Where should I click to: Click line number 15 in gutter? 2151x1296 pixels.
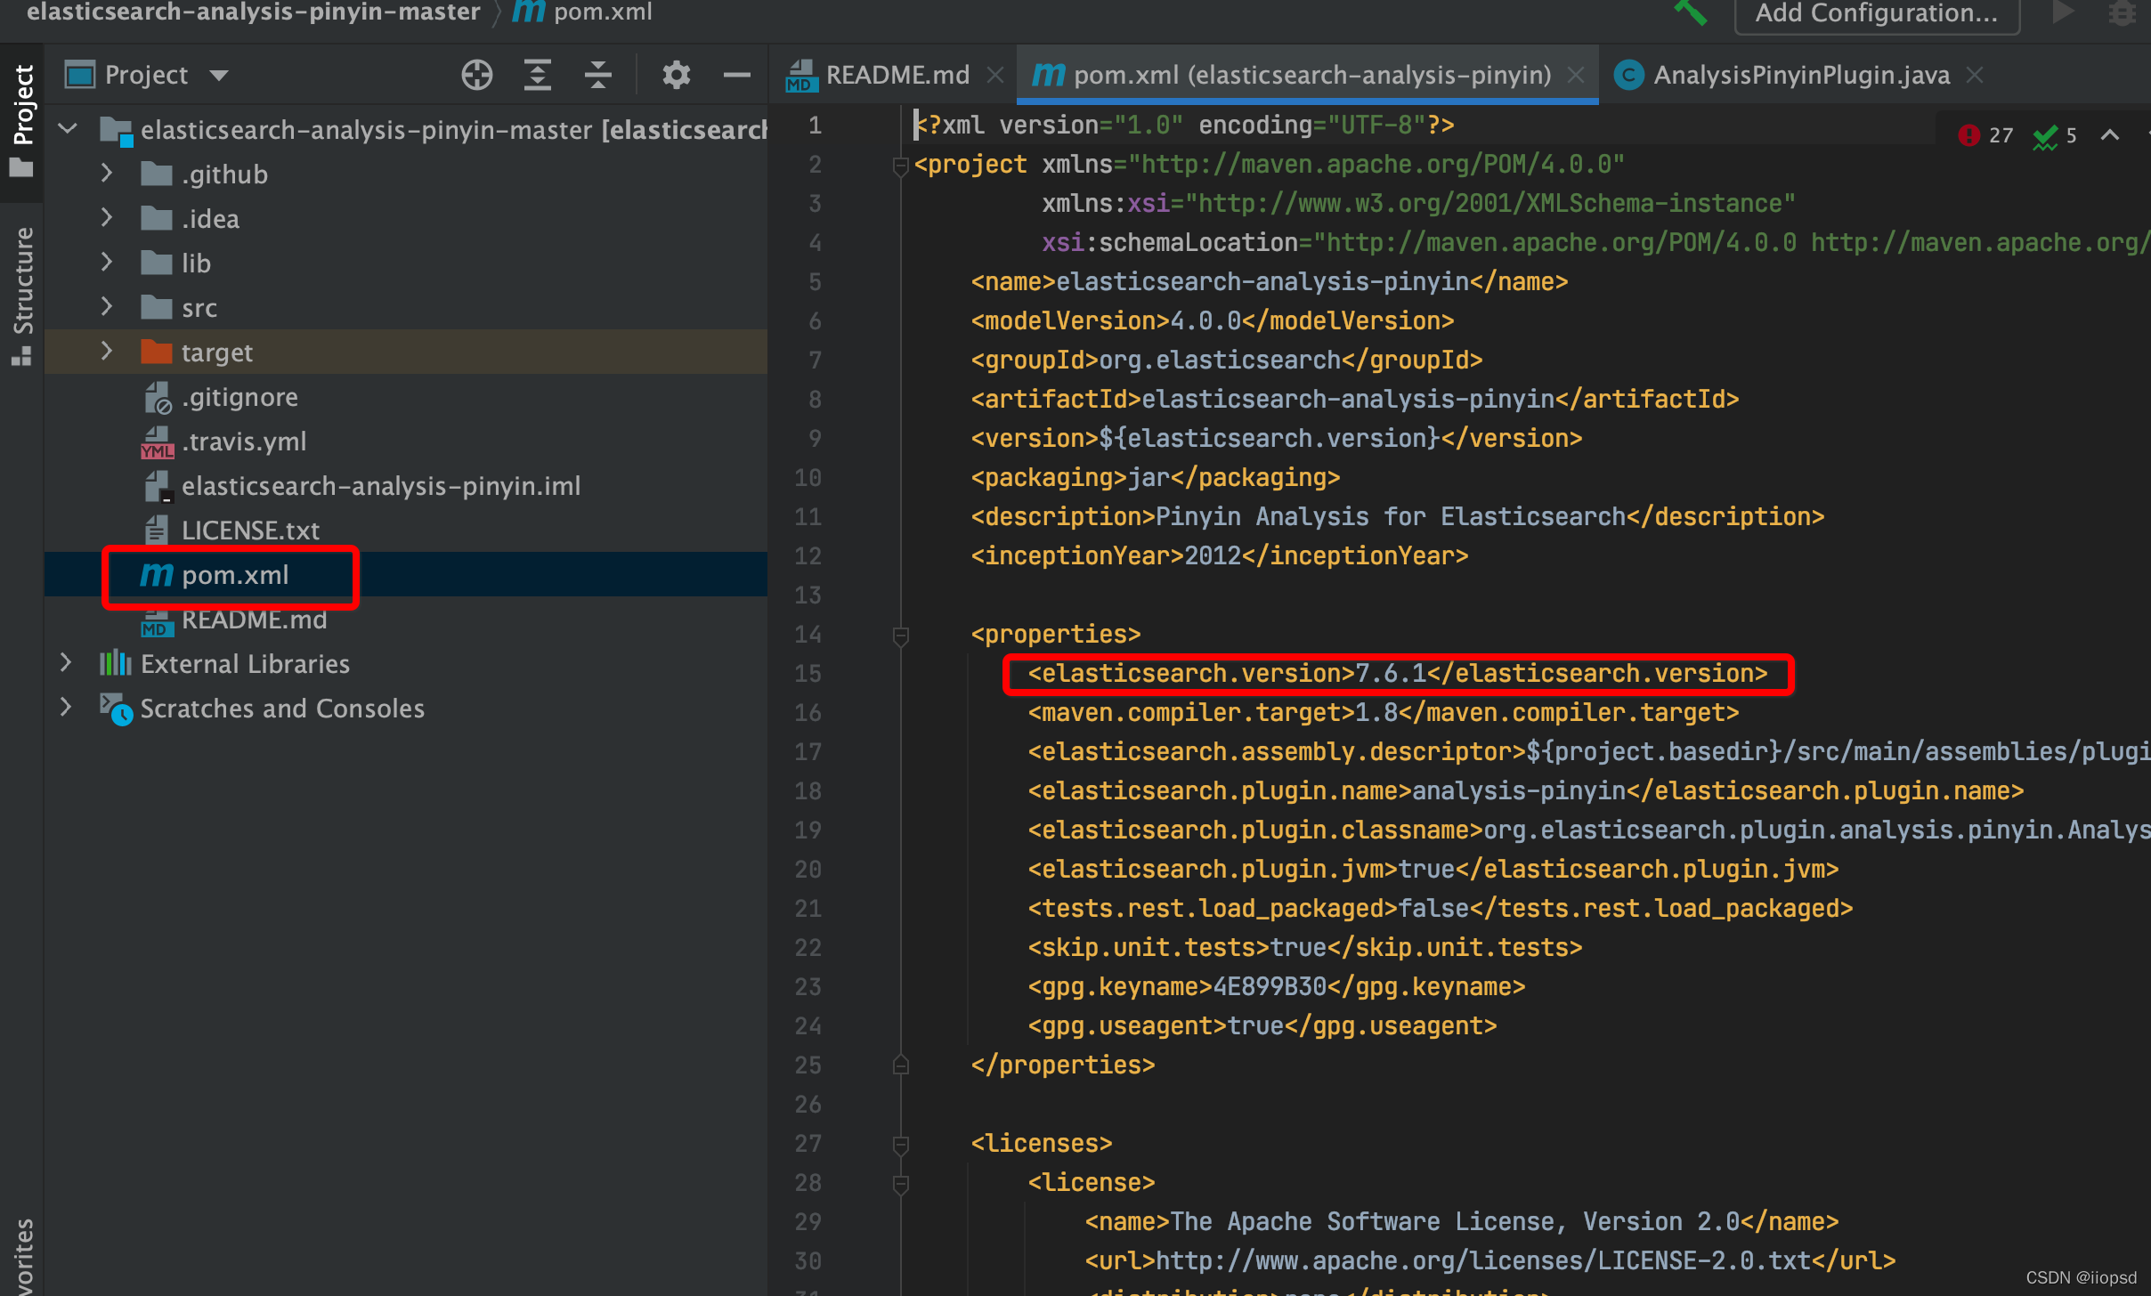[807, 674]
